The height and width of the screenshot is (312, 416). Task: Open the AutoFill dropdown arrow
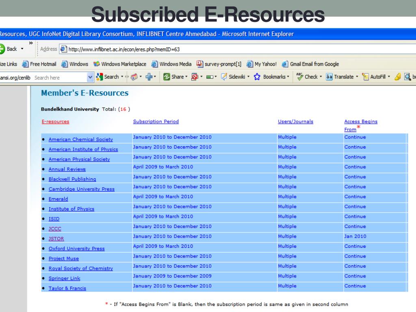[x=389, y=77]
